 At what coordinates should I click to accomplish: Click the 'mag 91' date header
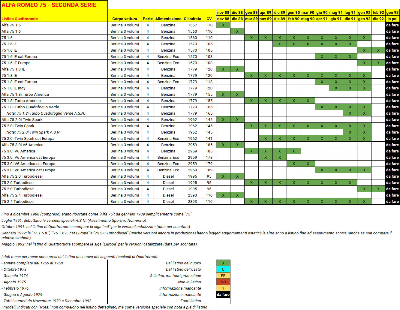click(x=336, y=12)
